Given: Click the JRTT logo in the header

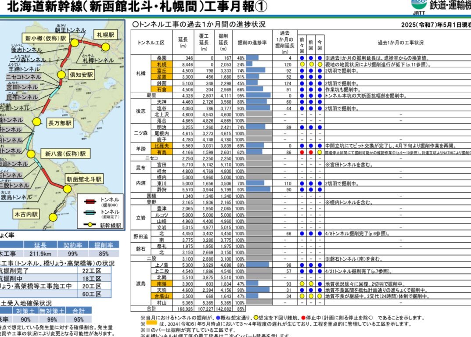Looking at the screenshot, I should pyautogui.click(x=419, y=7).
